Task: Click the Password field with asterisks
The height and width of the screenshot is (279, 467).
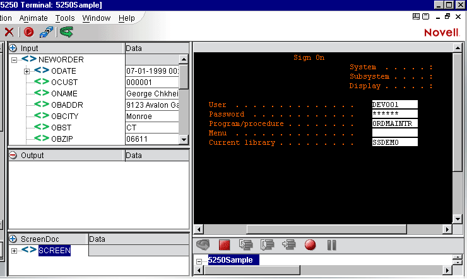Action: [x=394, y=114]
